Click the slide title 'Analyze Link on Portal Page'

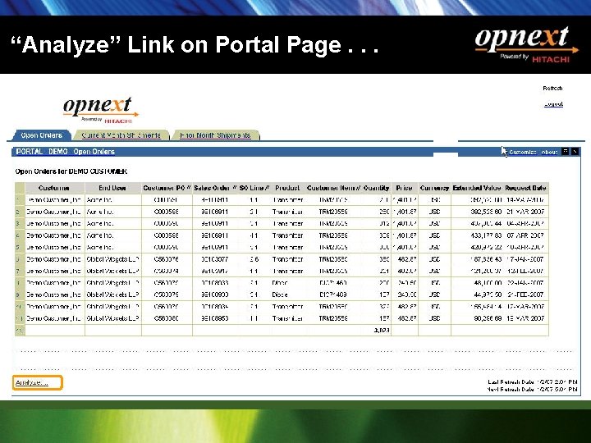click(x=195, y=45)
